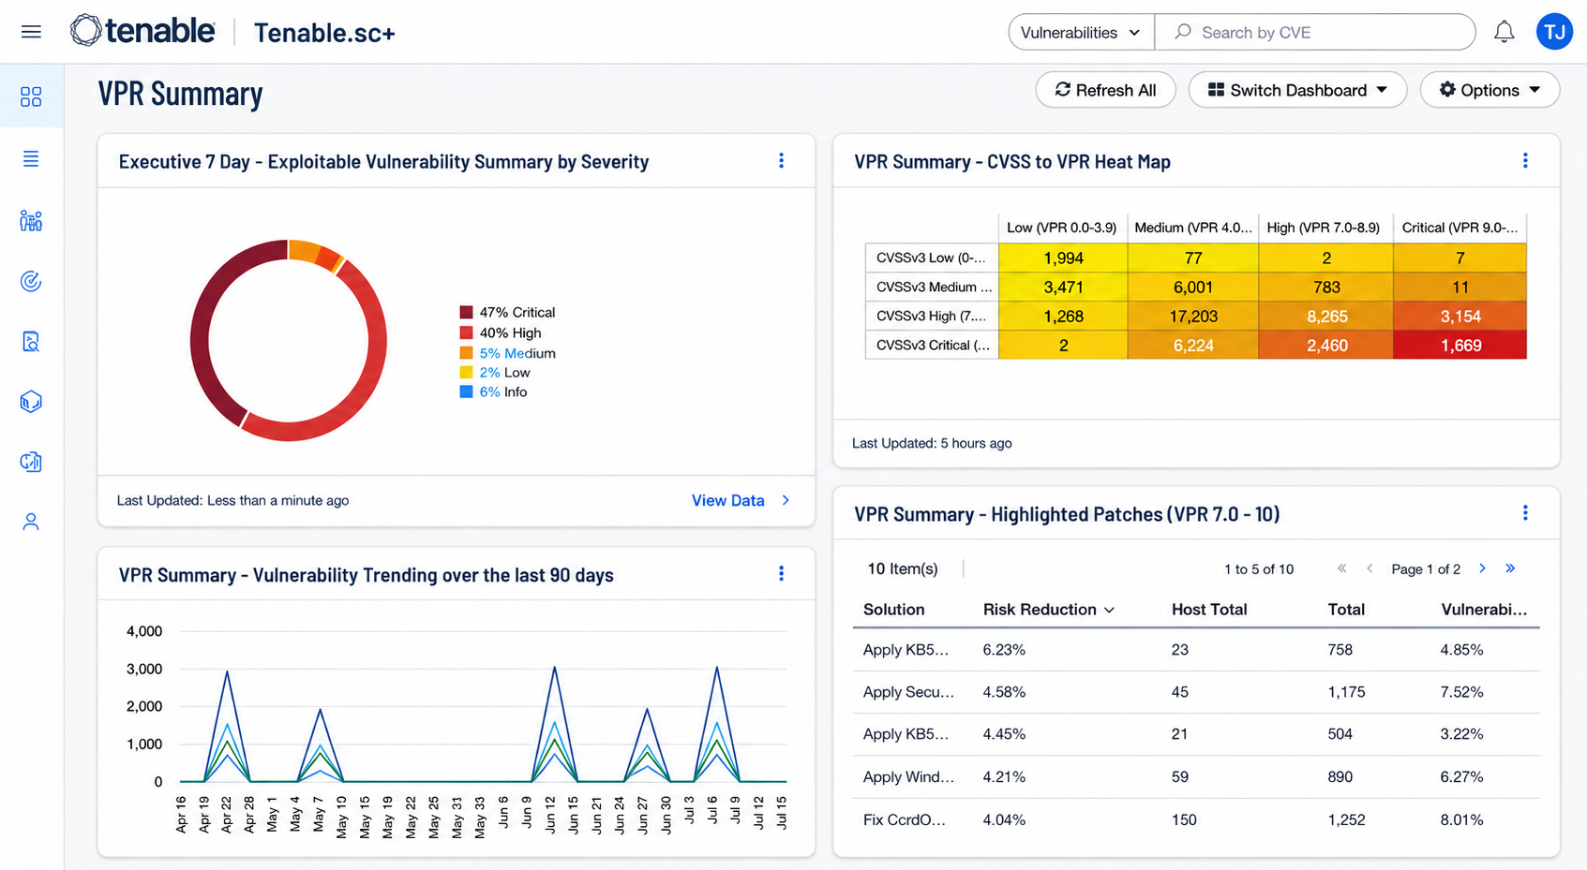
Task: Open the hexagon cube sidebar icon
Action: pyautogui.click(x=31, y=402)
